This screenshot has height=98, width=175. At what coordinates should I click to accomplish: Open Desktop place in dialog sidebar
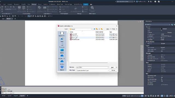62,51
